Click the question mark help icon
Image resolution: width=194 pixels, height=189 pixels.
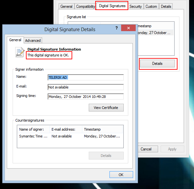pyautogui.click(x=117, y=28)
